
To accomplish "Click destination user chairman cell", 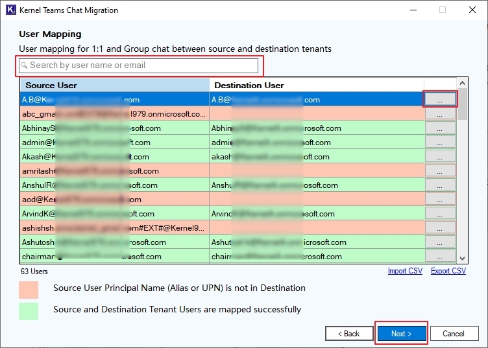I will pyautogui.click(x=317, y=257).
